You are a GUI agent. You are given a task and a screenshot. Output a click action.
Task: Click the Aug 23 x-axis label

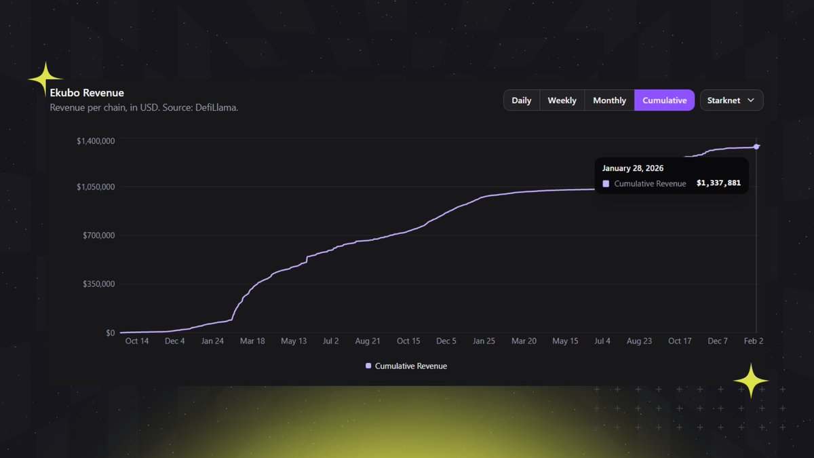(x=640, y=341)
